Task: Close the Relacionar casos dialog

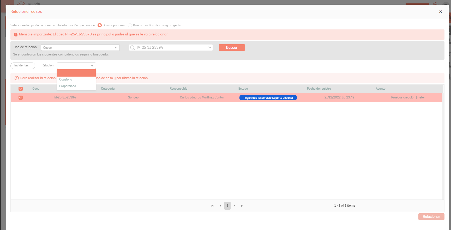Action: click(x=440, y=12)
